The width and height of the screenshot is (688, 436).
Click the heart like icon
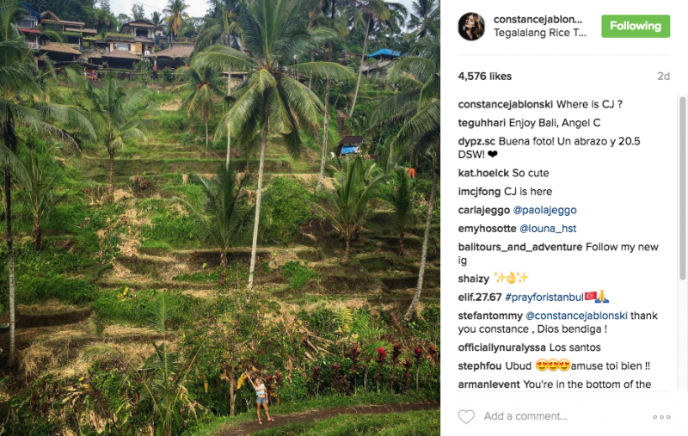466,416
